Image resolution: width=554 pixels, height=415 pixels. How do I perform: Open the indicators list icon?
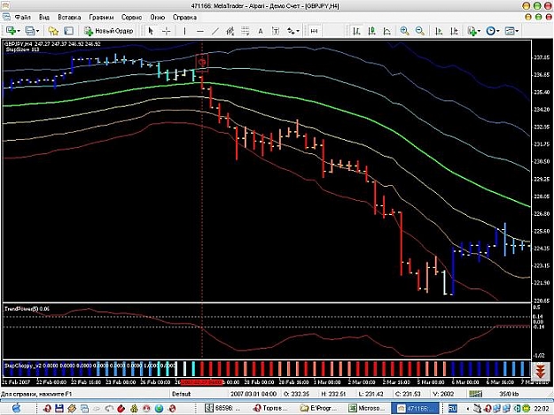472,31
